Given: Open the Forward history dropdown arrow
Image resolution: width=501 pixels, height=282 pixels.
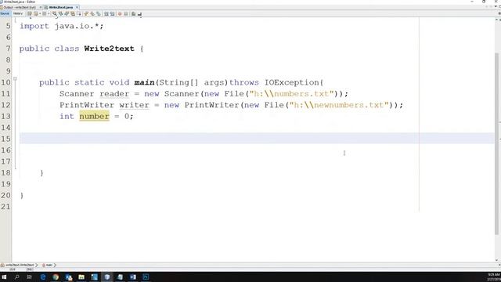Looking at the screenshot, I should [49, 14].
